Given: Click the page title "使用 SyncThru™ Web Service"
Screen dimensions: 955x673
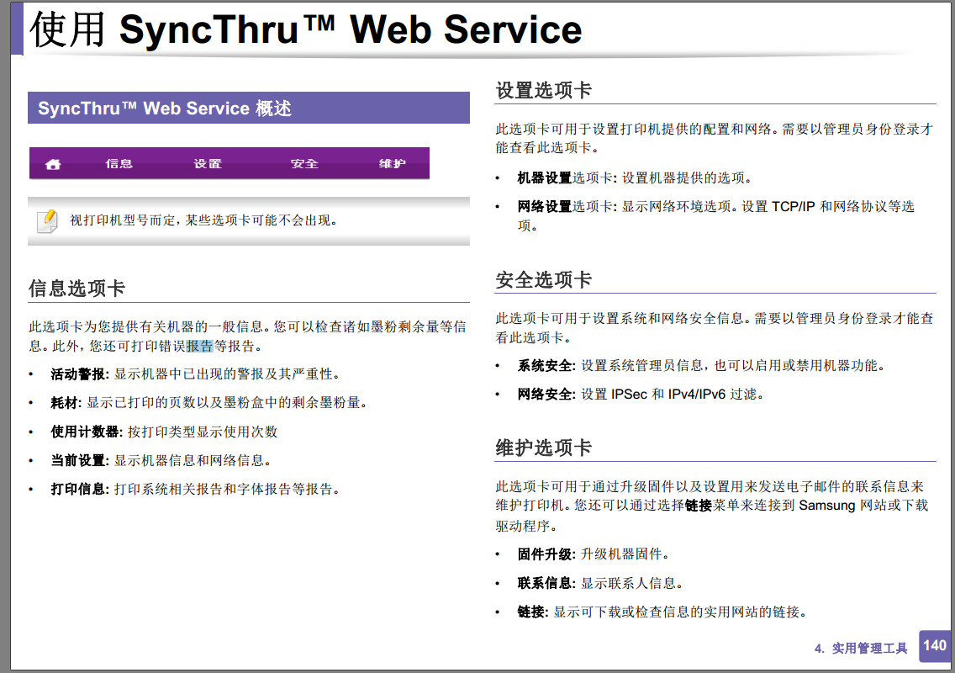Looking at the screenshot, I should 306,29.
